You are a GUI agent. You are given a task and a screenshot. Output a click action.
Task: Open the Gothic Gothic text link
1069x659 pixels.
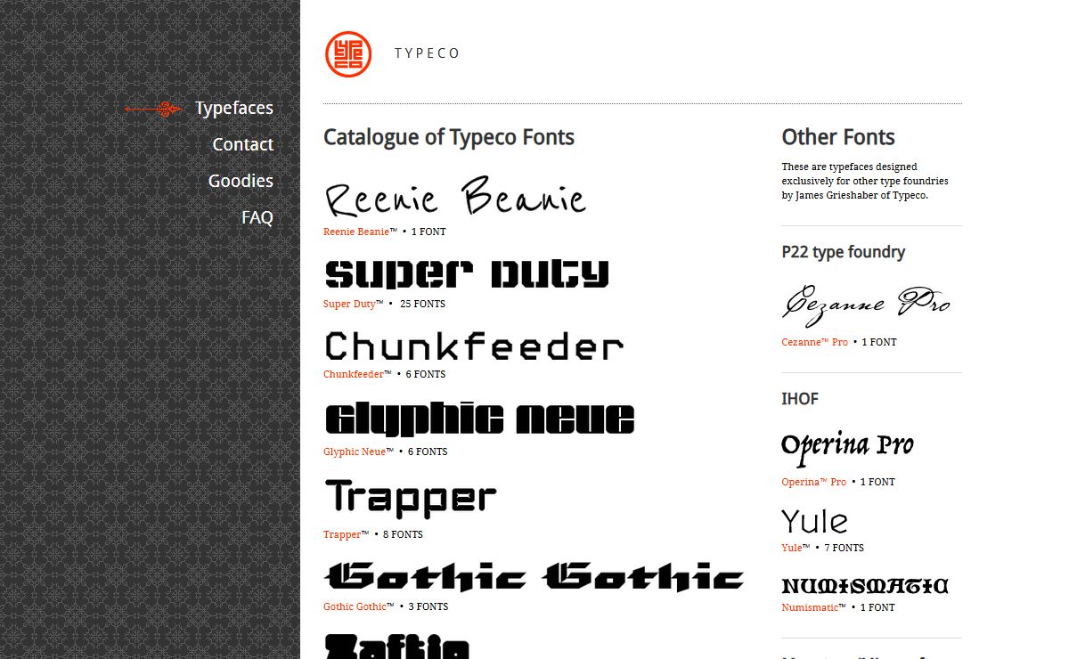pos(355,606)
